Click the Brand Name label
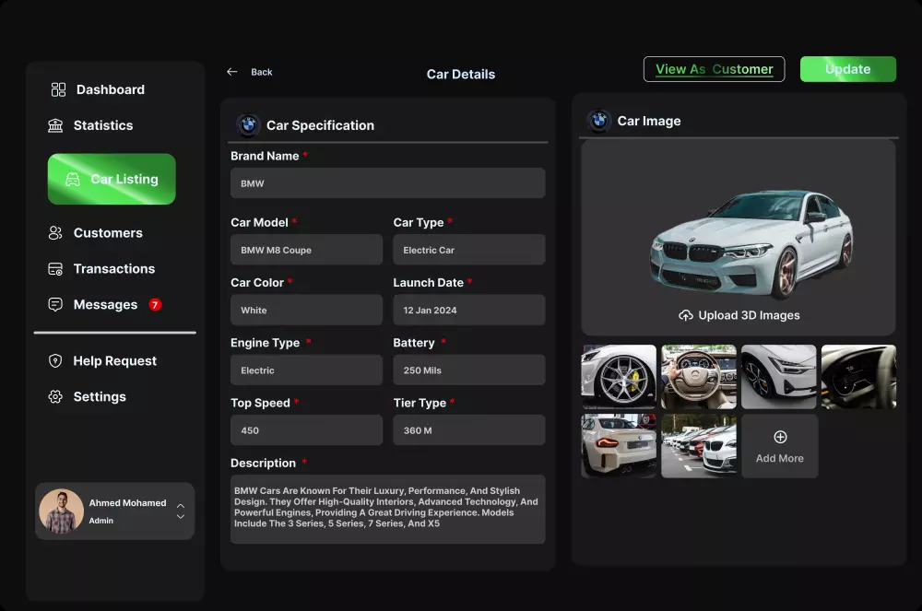Screen dimensions: 922x611 (x=265, y=156)
